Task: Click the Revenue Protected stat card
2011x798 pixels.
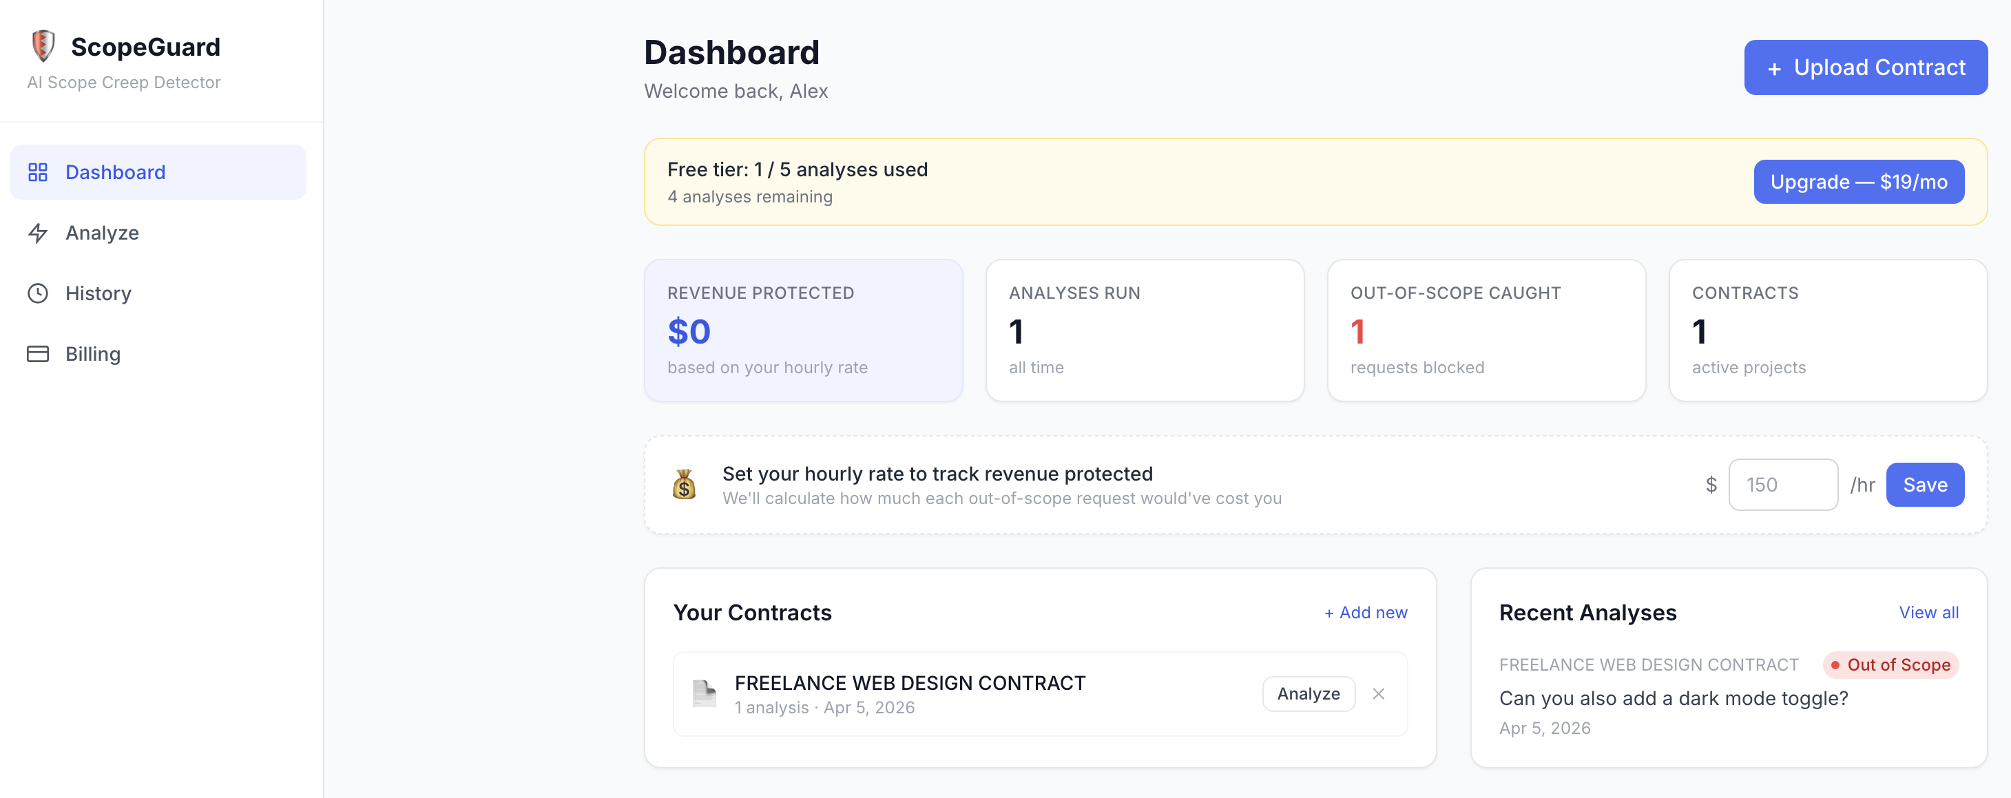Action: (x=802, y=330)
